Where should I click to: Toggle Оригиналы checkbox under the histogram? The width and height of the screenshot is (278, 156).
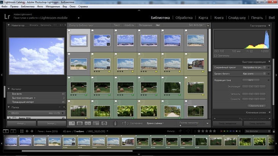pyautogui.click(x=216, y=56)
